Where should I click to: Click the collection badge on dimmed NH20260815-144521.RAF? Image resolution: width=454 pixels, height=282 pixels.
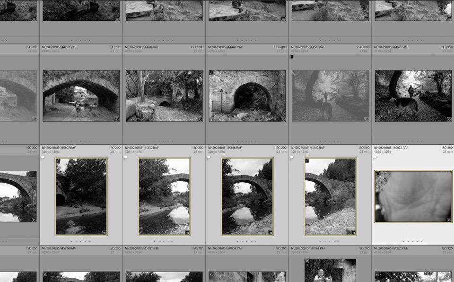[366, 119]
